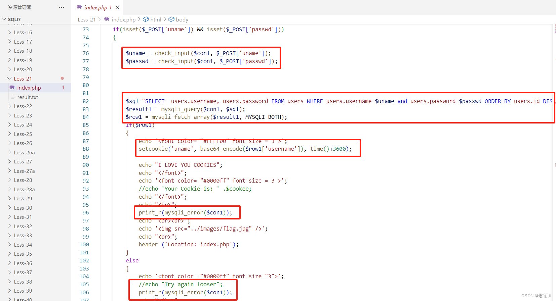Click index.php in the breadcrumb path
The image size is (556, 301).
124,19
